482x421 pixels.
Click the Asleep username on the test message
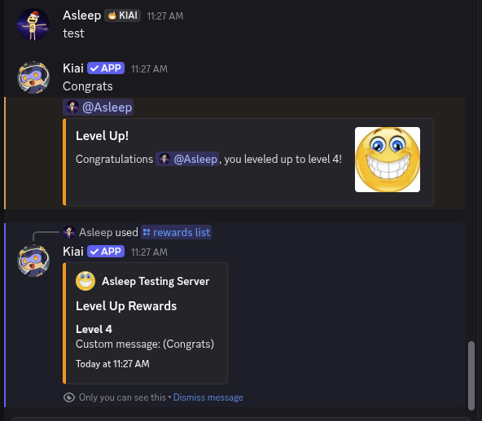(x=81, y=15)
